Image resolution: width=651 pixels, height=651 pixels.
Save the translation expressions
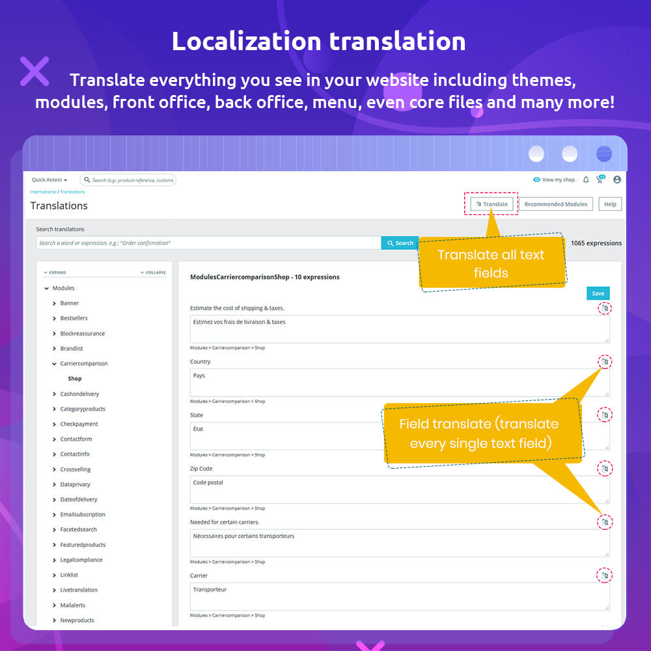click(598, 293)
